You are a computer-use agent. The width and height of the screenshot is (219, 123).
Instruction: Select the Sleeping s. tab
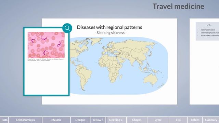coord(116,120)
